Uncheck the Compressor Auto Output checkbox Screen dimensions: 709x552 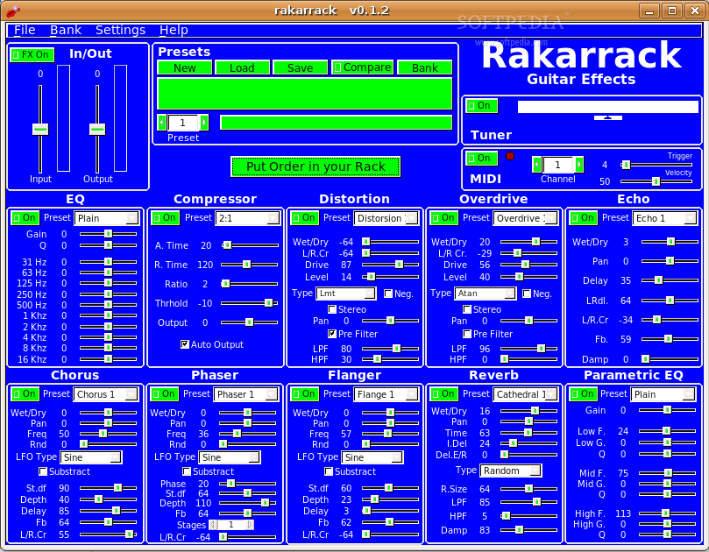pos(185,344)
